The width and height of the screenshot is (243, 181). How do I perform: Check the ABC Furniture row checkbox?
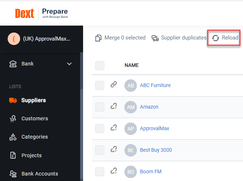pos(100,85)
